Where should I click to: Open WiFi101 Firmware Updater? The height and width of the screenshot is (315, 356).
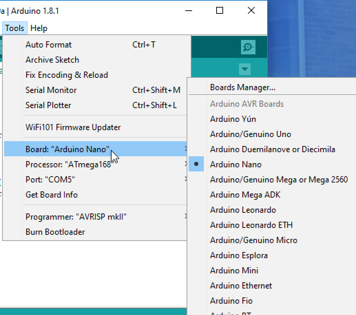click(x=95, y=127)
